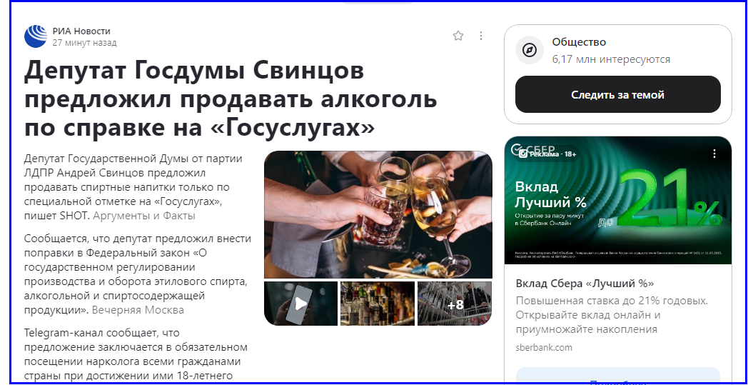The height and width of the screenshot is (385, 748).
Task: Bookmark article with the star icon
Action: (x=458, y=36)
